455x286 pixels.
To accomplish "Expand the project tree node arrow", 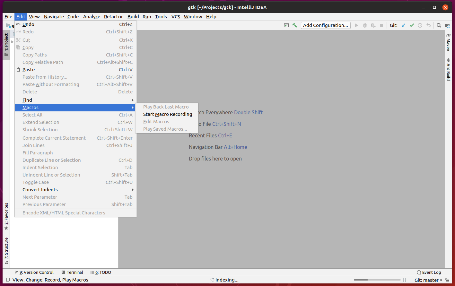I will 12,41.
